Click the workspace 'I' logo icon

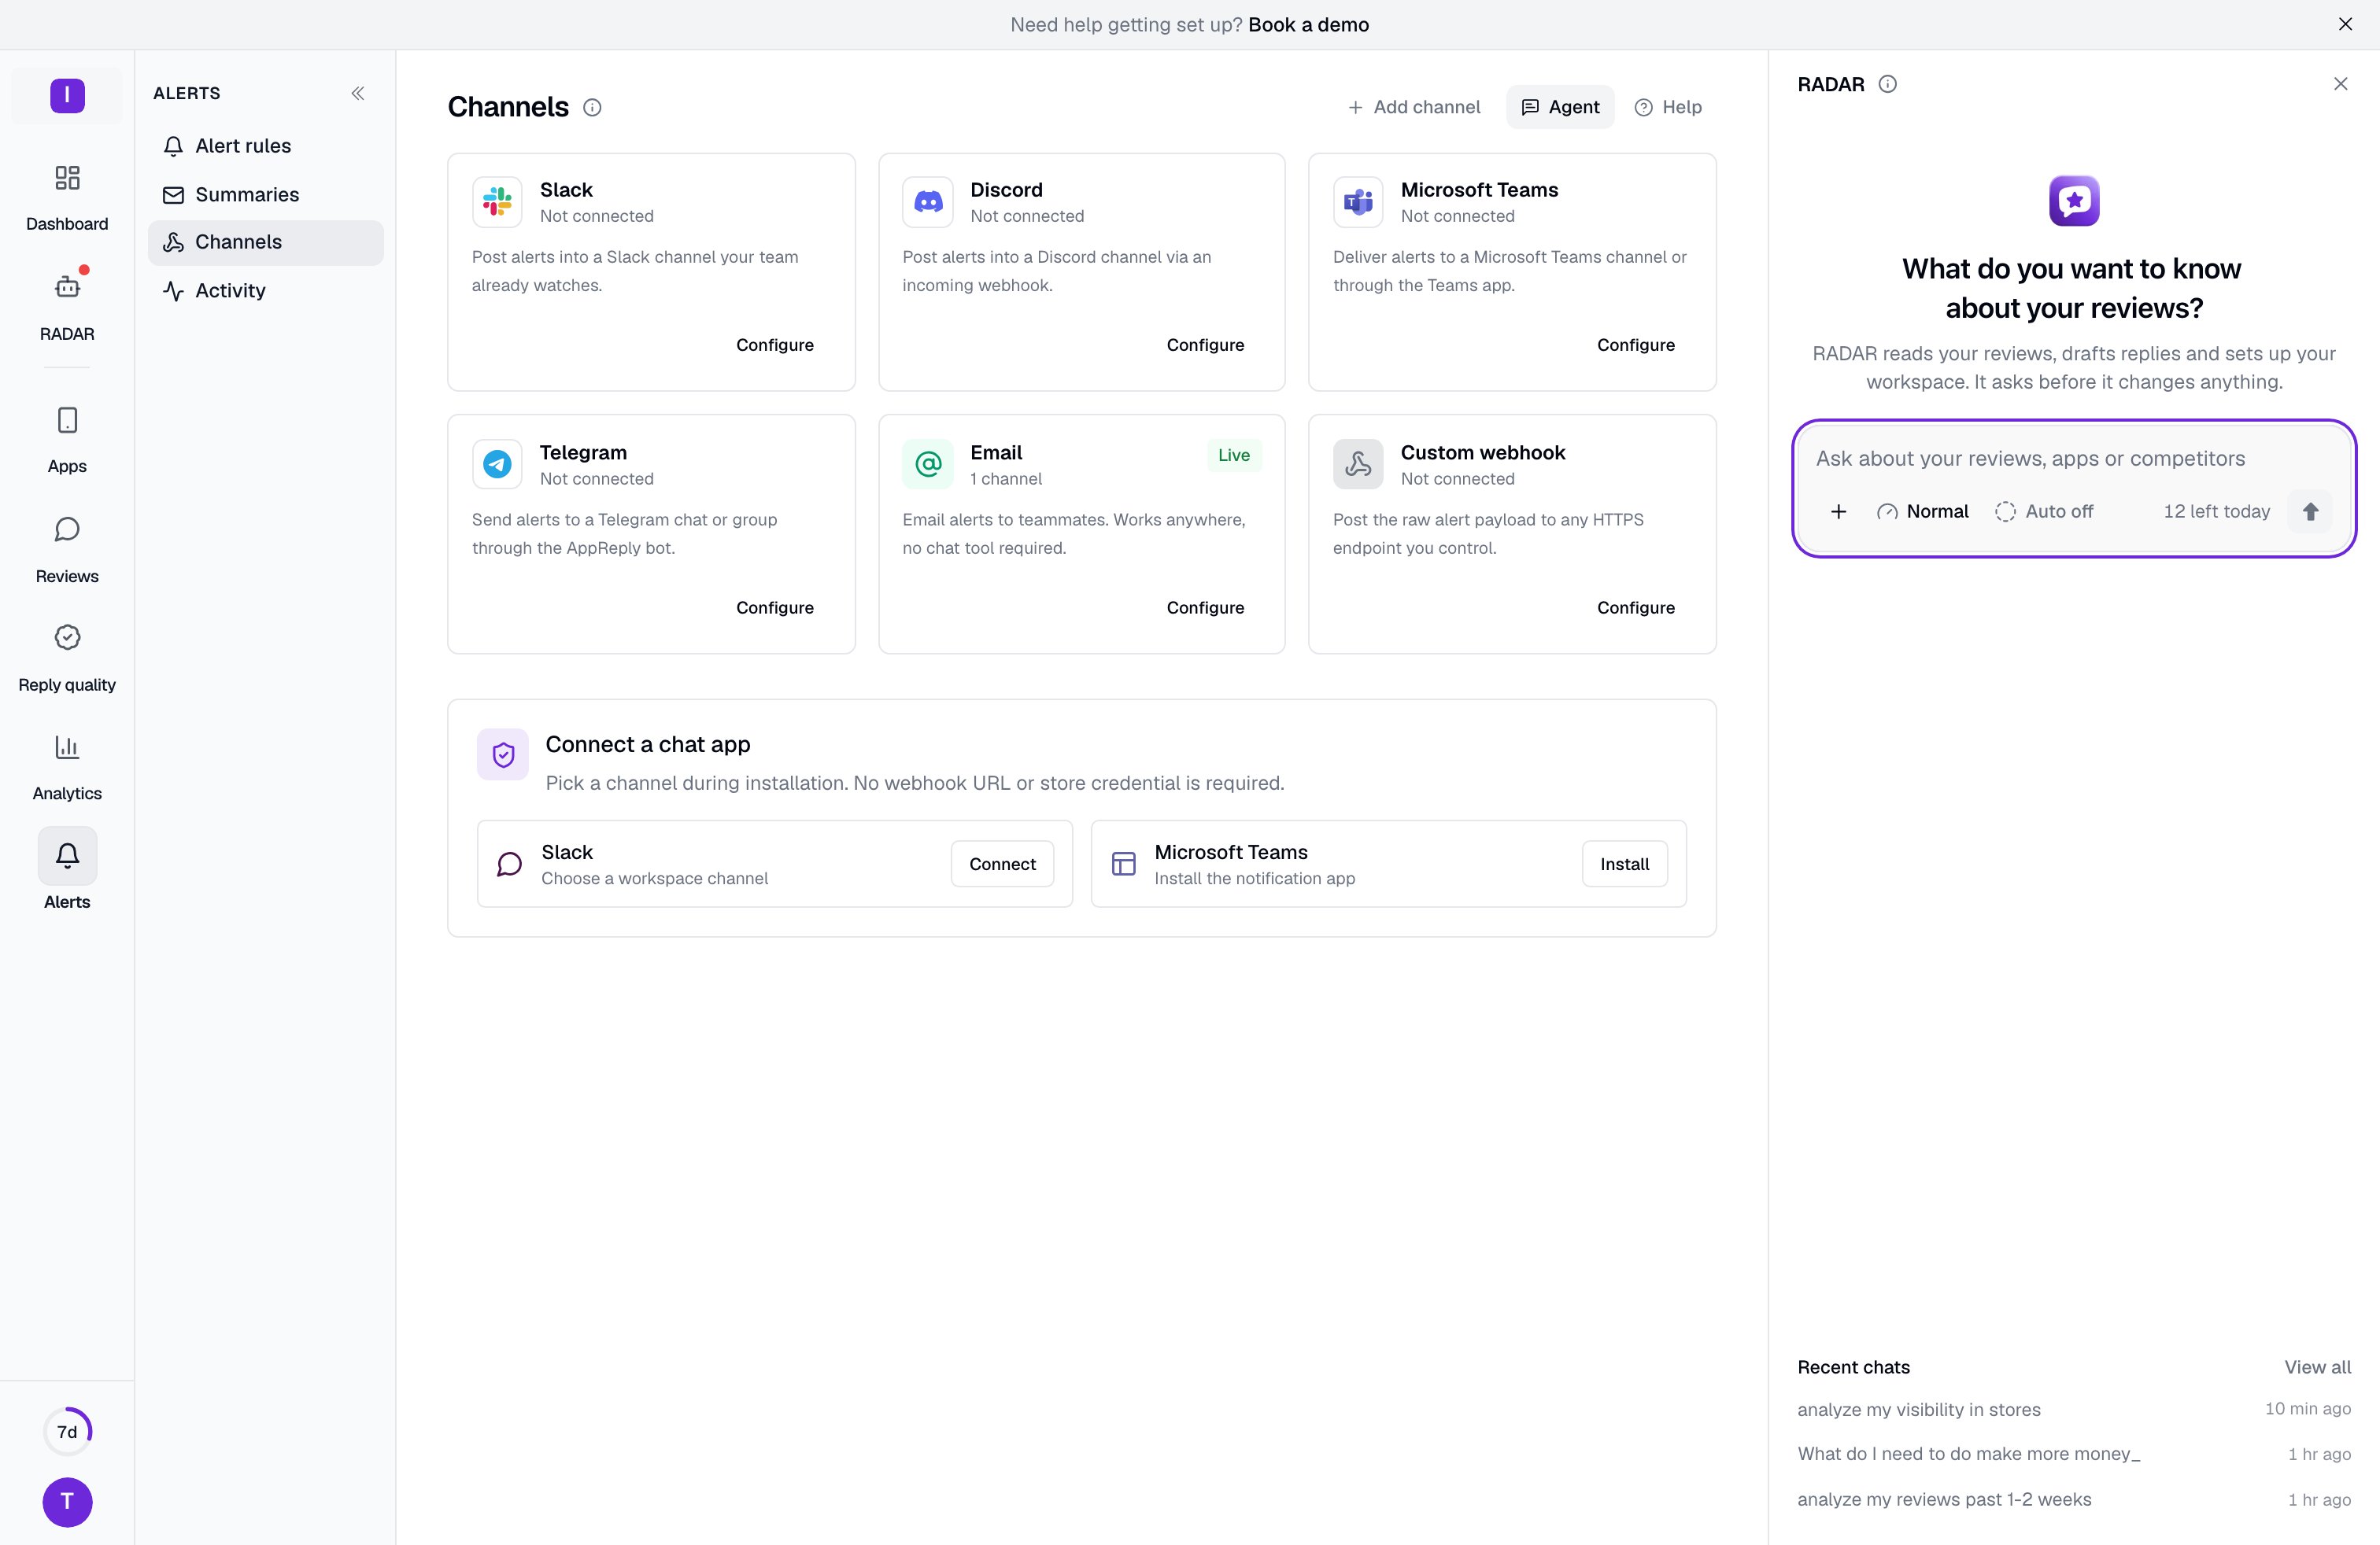[x=67, y=96]
